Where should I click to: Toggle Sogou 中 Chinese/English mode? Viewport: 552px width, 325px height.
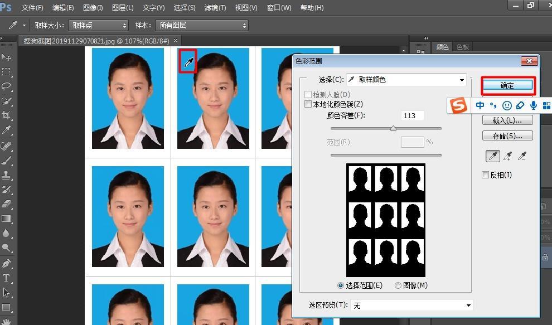click(480, 105)
